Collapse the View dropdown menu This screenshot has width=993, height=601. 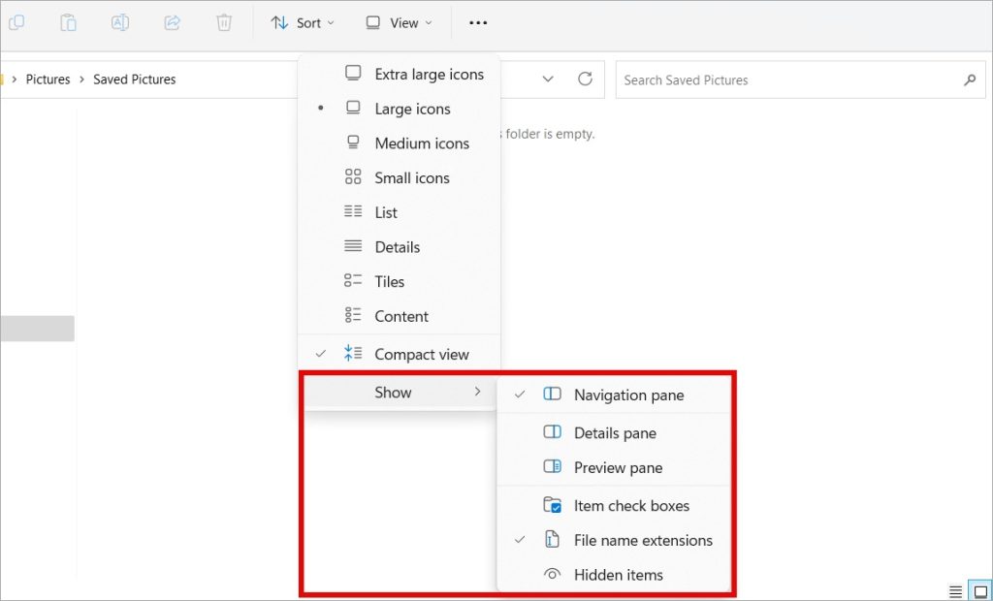coord(399,22)
